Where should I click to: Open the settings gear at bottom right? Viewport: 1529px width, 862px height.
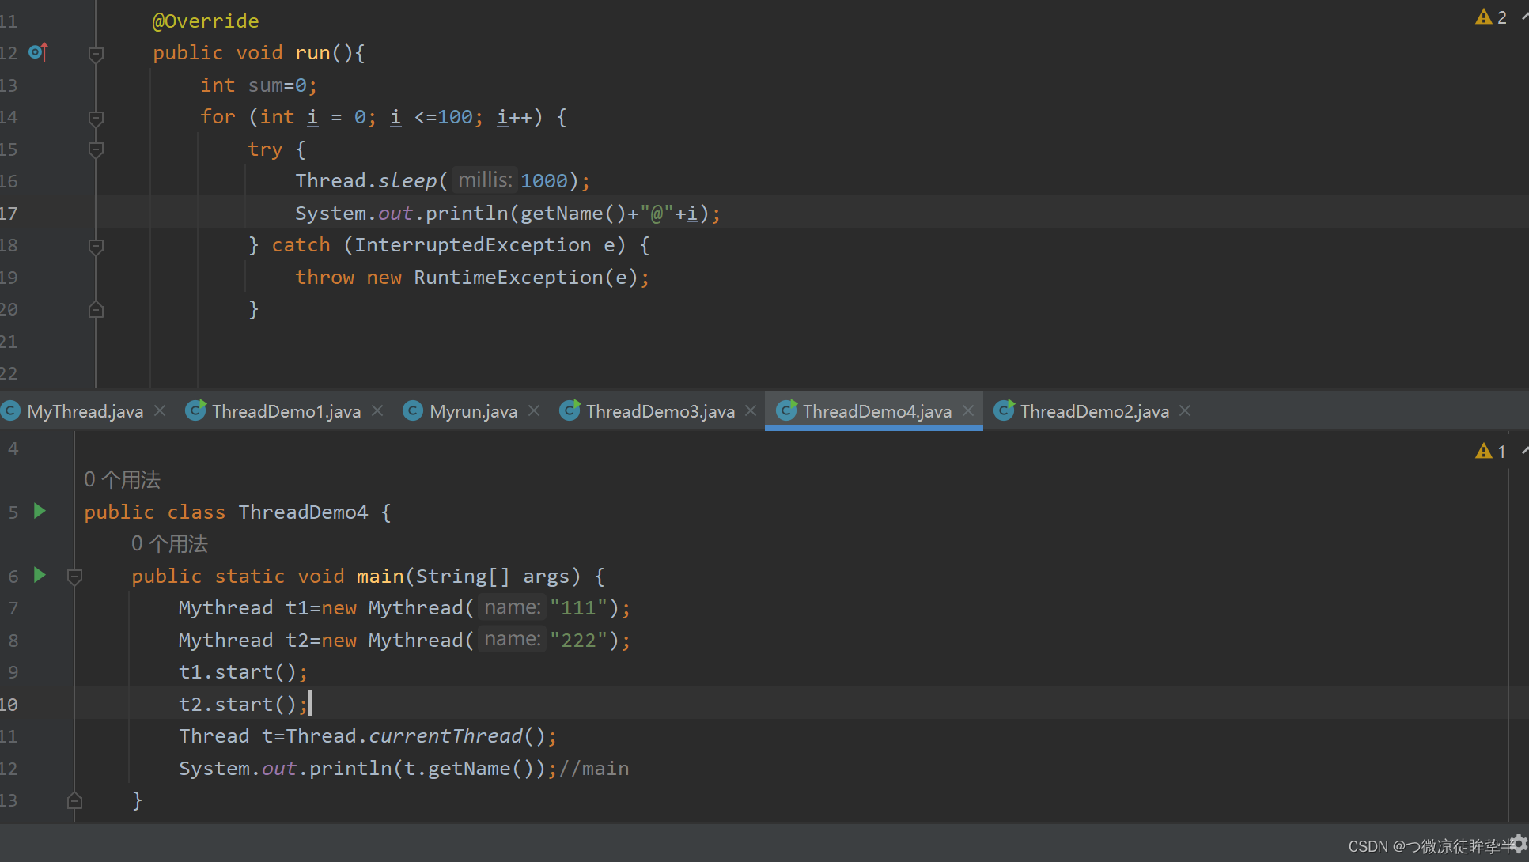pyautogui.click(x=1520, y=844)
